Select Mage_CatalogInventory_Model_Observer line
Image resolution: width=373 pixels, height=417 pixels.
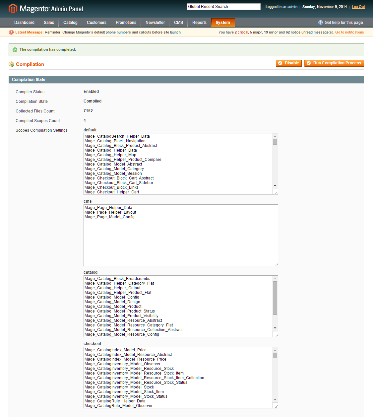pyautogui.click(x=122, y=364)
